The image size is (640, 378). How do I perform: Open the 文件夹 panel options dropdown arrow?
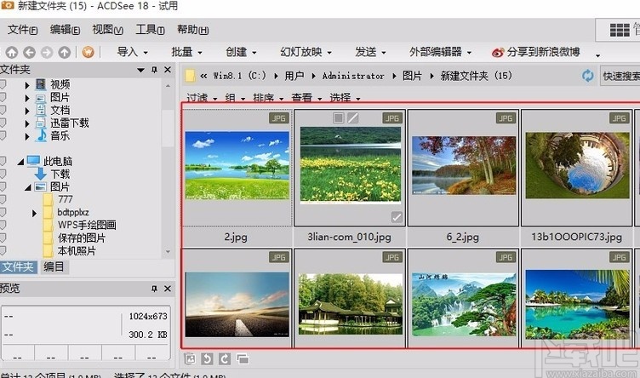(x=140, y=70)
